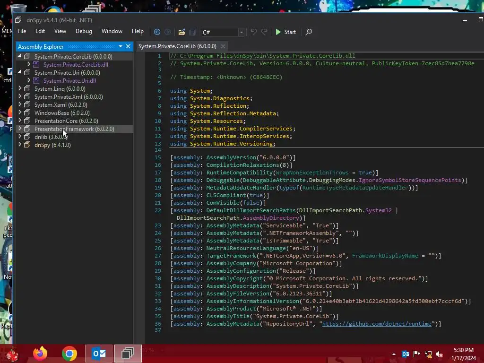Expand the System.Private.Xml (6.0.0.0) node
This screenshot has height=363, width=484.
[x=20, y=96]
